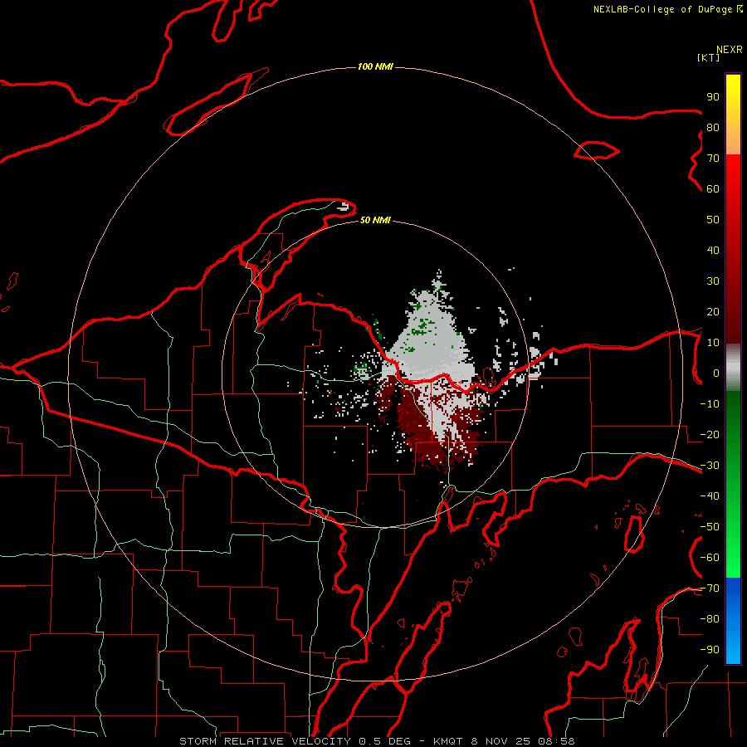This screenshot has height=747, width=747.
Task: Click the 0 value on velocity scale
Action: pos(716,373)
